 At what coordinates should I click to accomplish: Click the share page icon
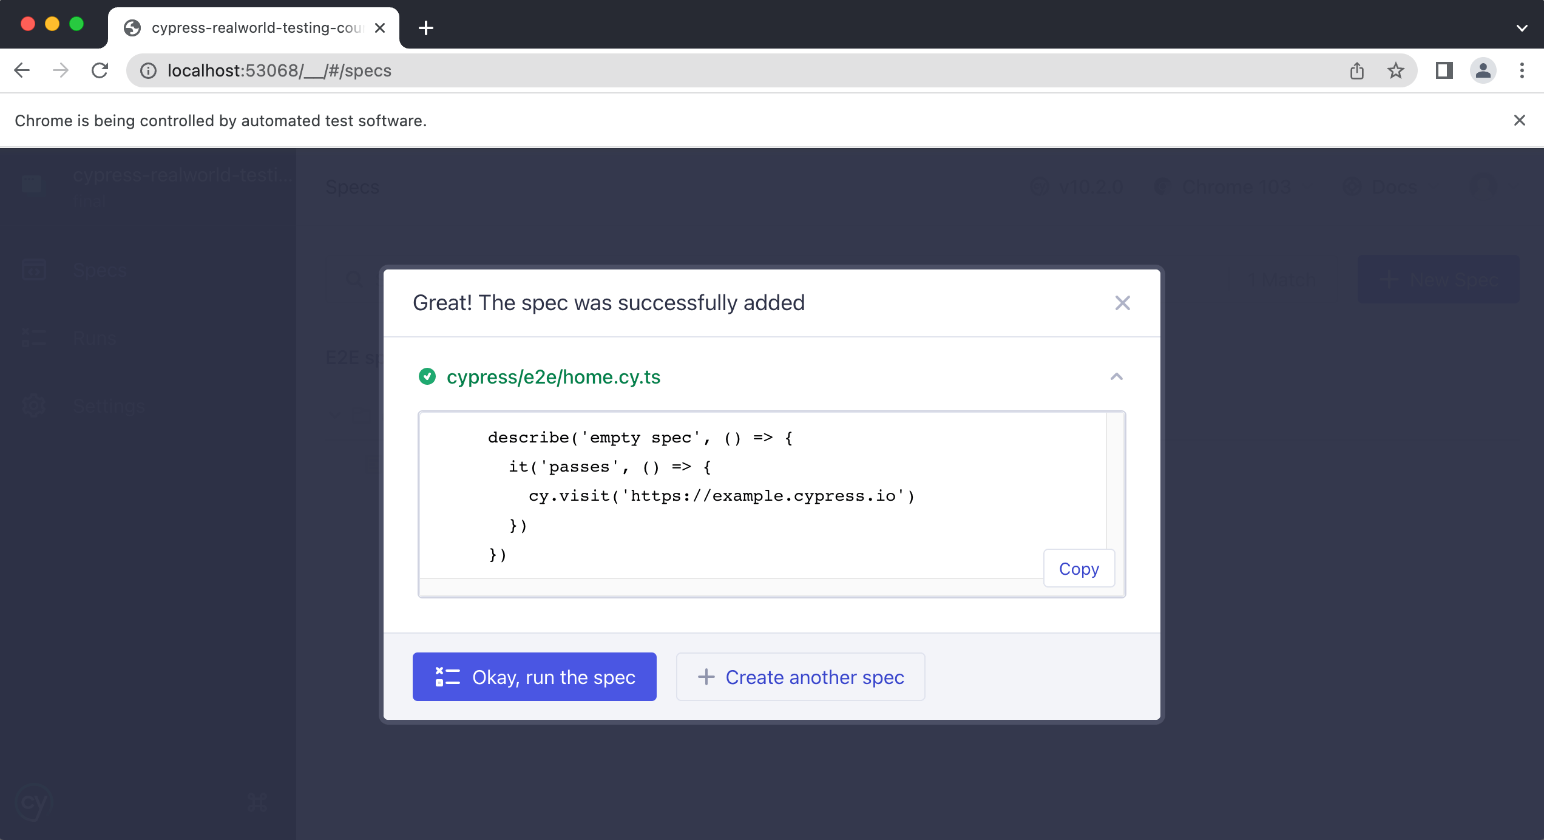(x=1357, y=71)
